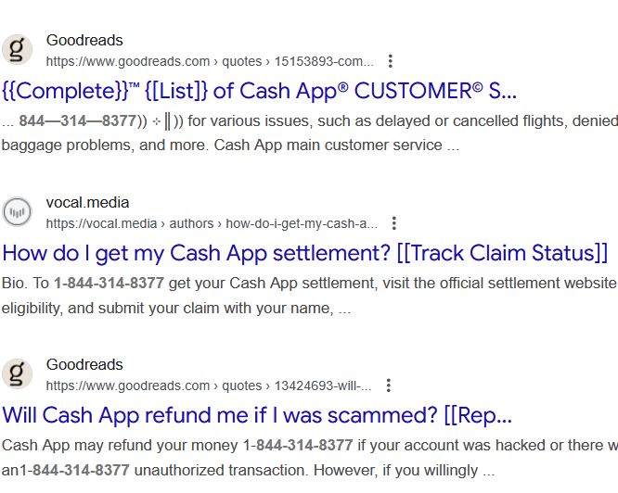Open three-dot menu for quotes 15153893 result

(390, 61)
